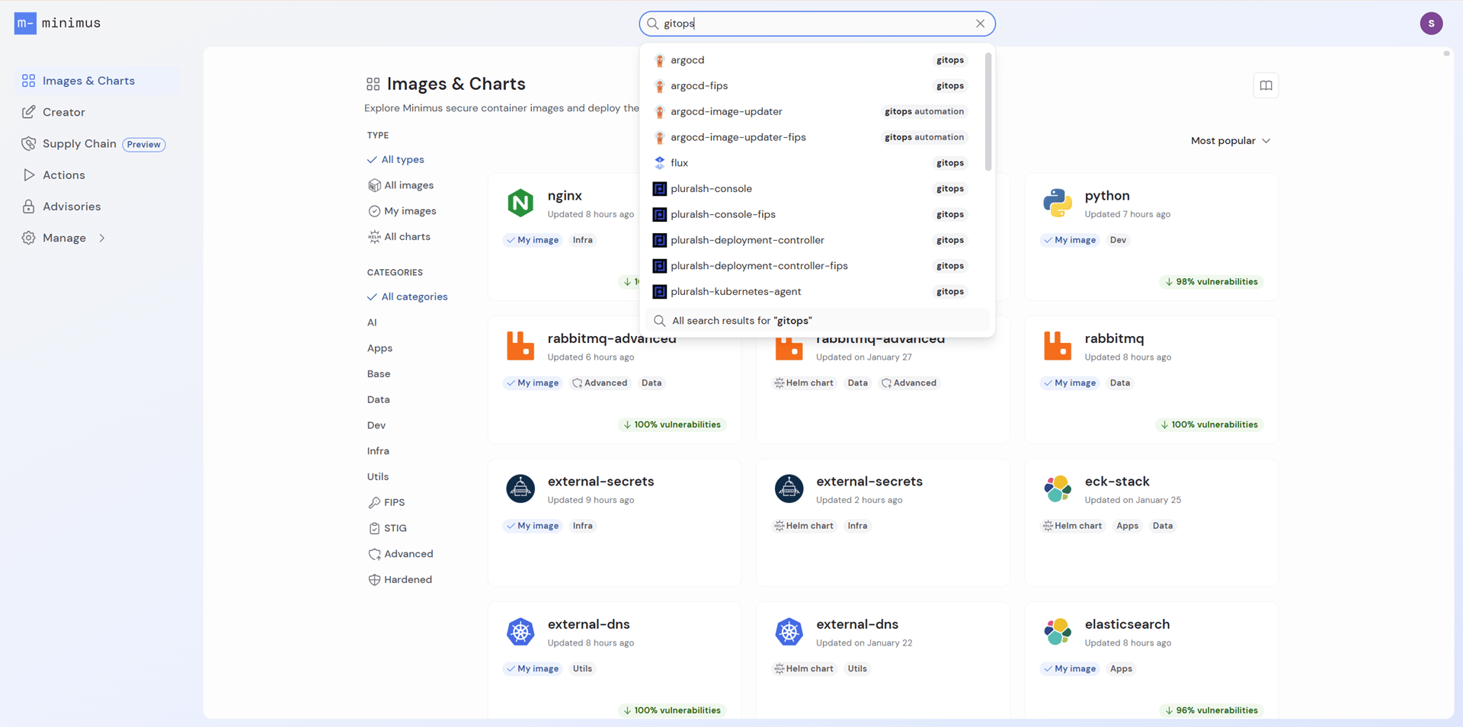Open the elasticsearch image title
Viewport: 1463px width, 727px height.
tap(1127, 624)
